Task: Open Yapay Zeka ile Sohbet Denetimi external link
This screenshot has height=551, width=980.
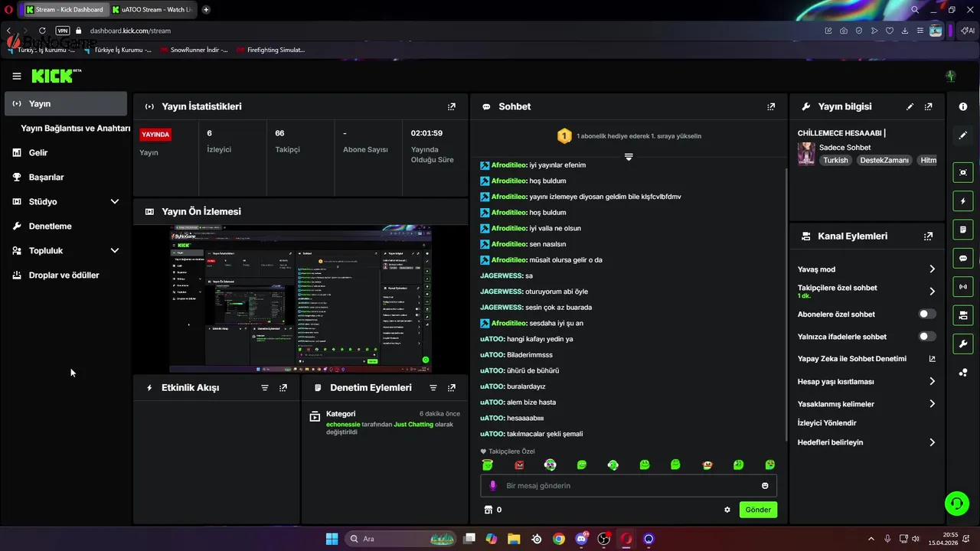Action: click(x=932, y=359)
